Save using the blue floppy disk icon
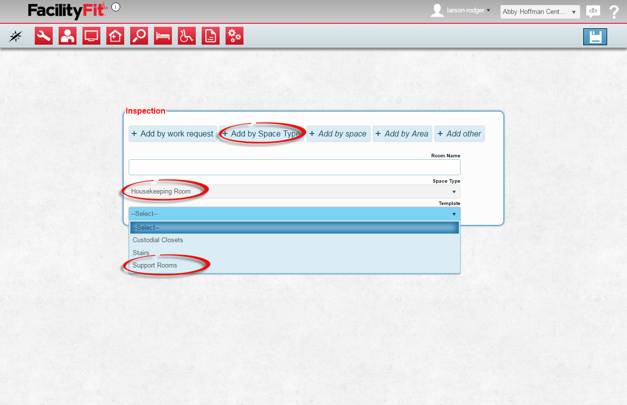Image resolution: width=627 pixels, height=405 pixels. [595, 37]
